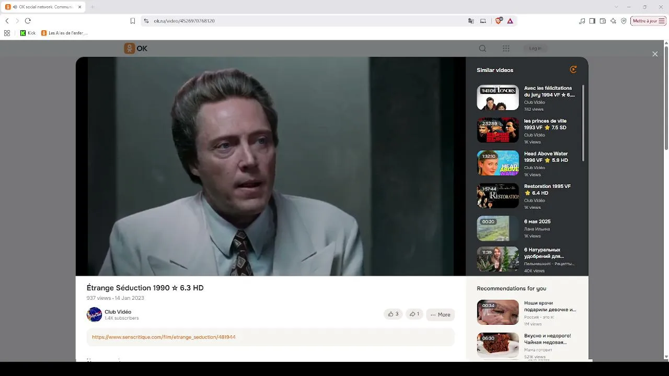Click the Mettre à jour update button

click(648, 21)
